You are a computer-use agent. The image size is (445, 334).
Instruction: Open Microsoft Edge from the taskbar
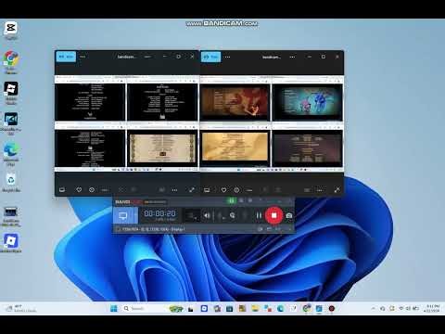click(280, 308)
